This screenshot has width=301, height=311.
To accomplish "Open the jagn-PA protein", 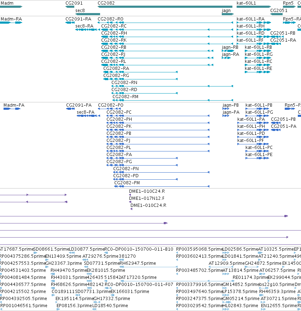I will [x=231, y=113].
